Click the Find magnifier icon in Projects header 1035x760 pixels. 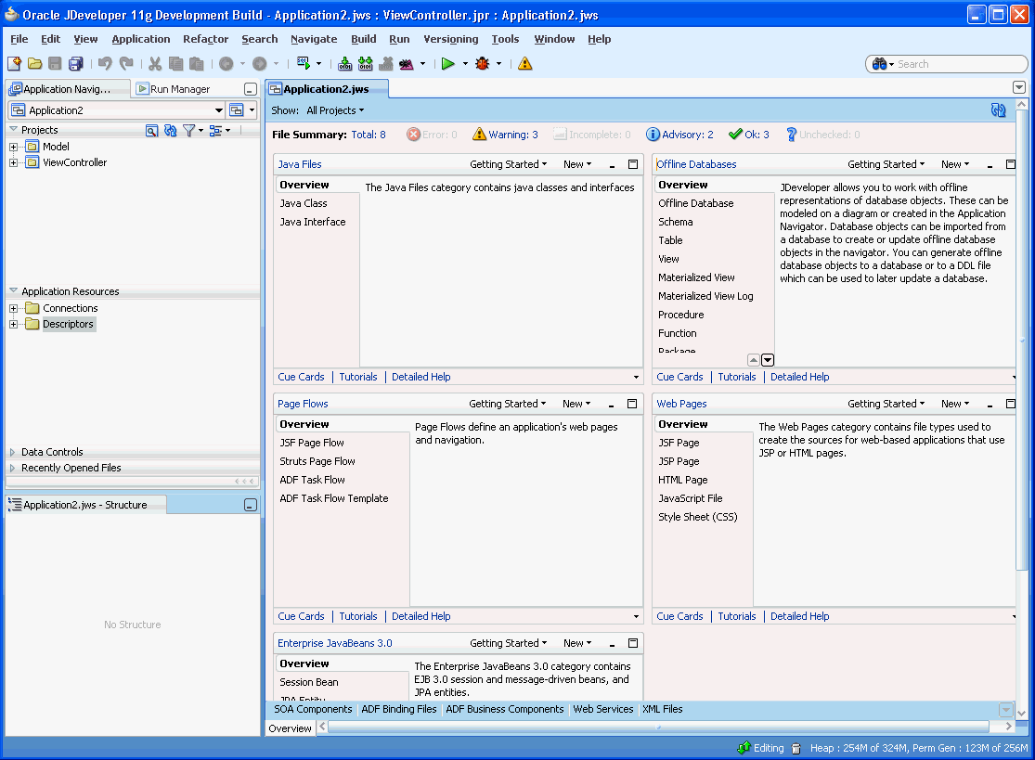tap(152, 131)
